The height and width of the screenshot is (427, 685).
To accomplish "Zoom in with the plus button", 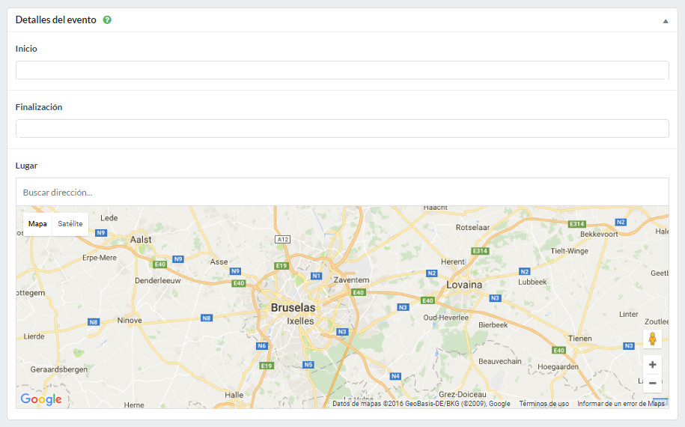I will [652, 365].
